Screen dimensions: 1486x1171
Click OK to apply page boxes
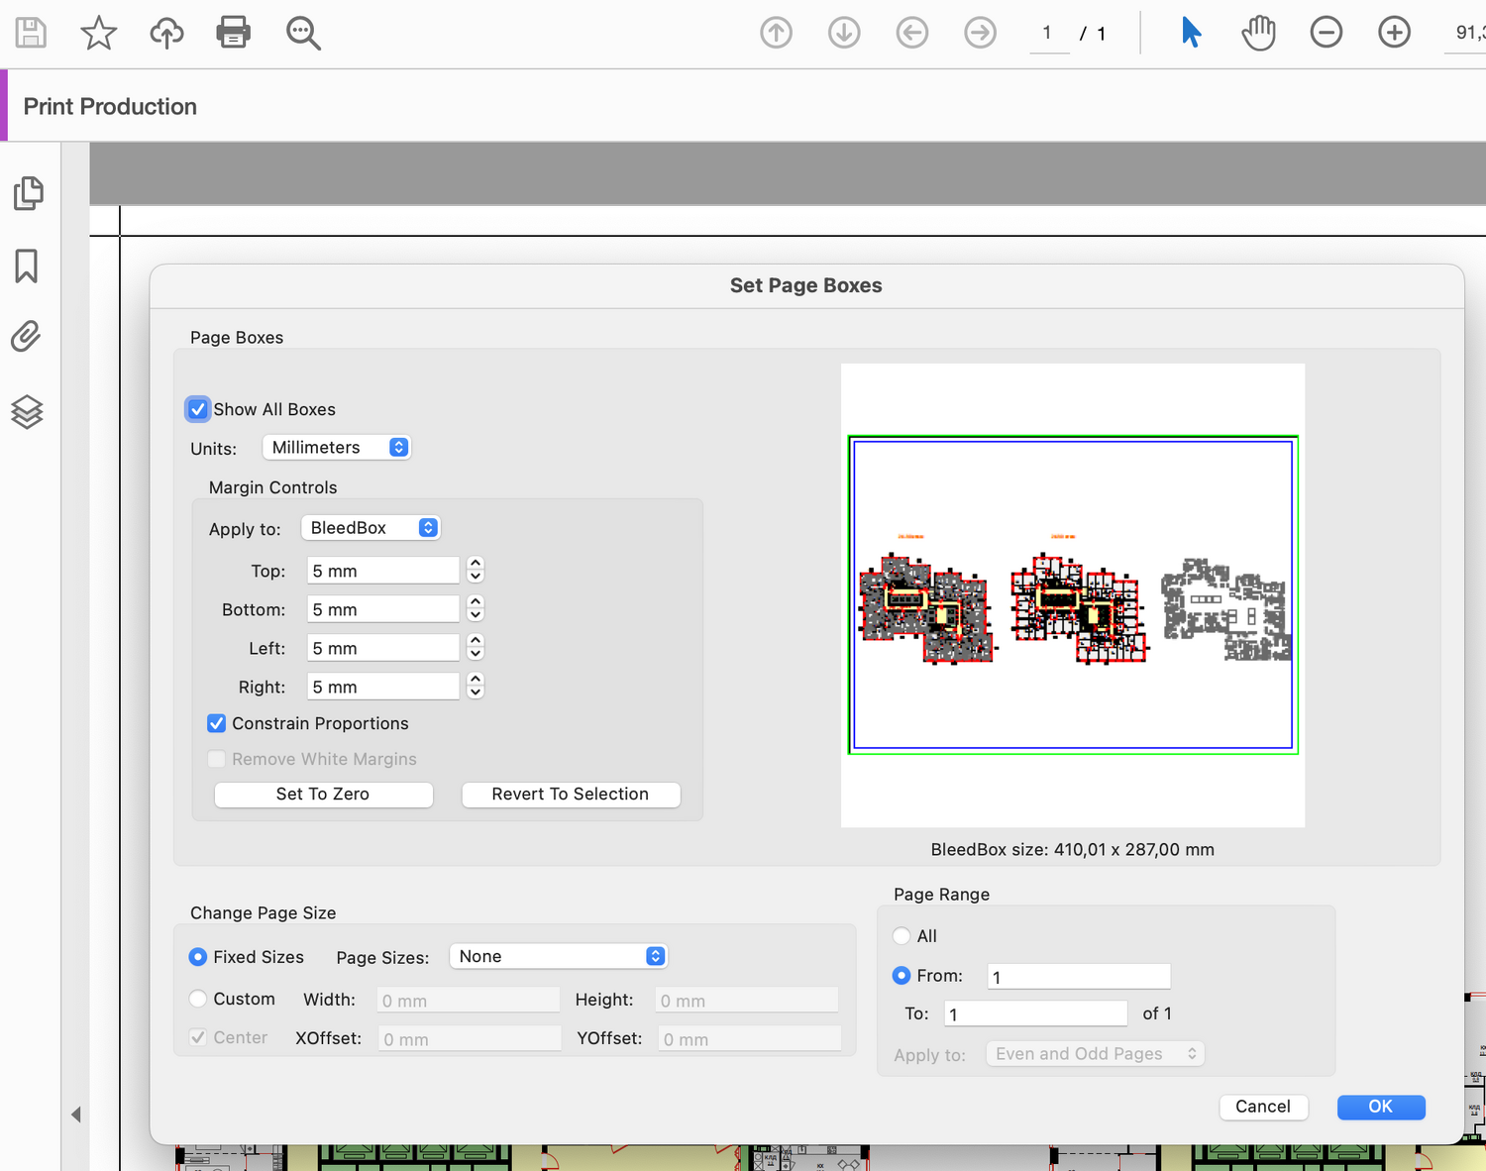[x=1381, y=1107]
